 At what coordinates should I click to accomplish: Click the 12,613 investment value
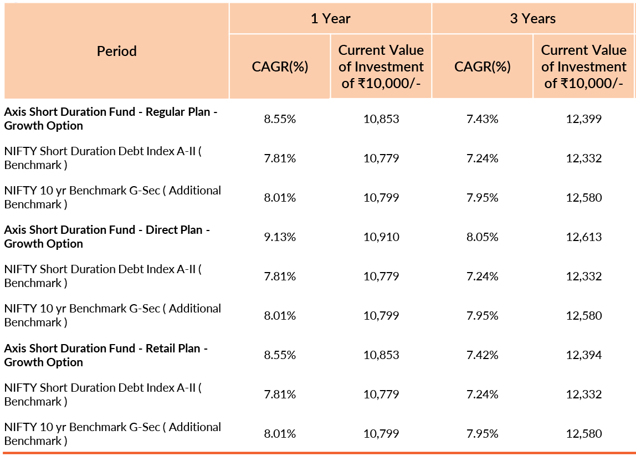point(583,237)
